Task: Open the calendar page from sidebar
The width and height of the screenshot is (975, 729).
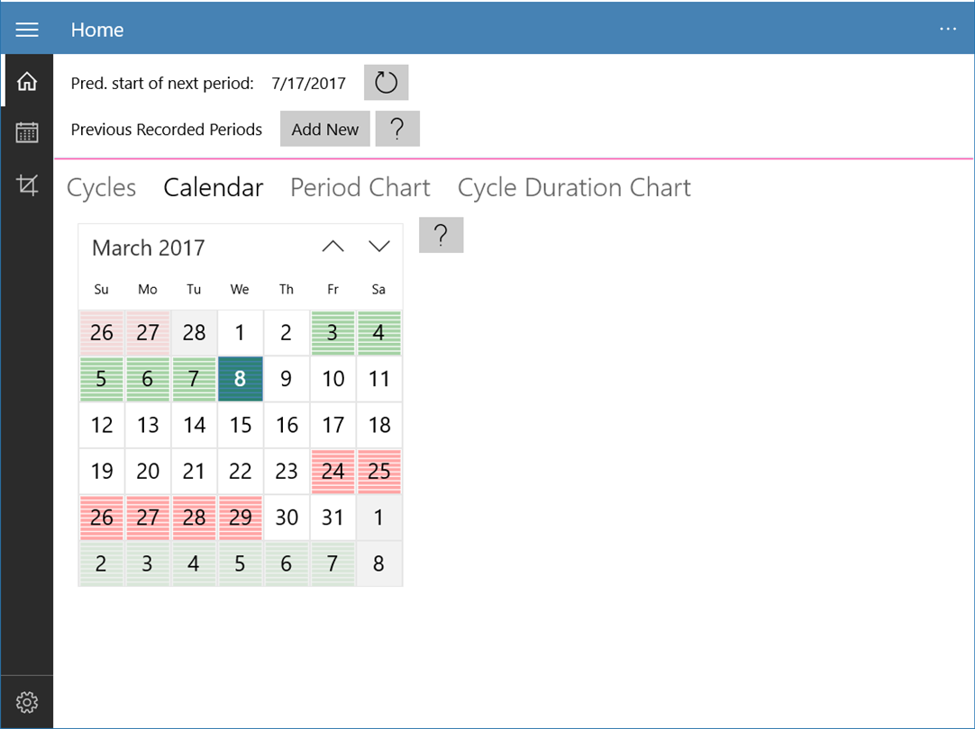Action: pyautogui.click(x=27, y=133)
